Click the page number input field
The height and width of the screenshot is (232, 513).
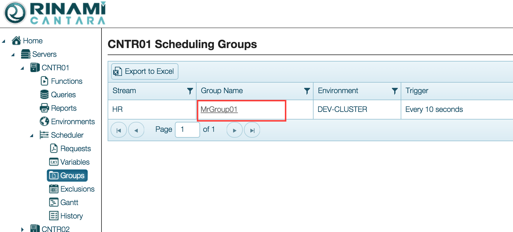[187, 129]
